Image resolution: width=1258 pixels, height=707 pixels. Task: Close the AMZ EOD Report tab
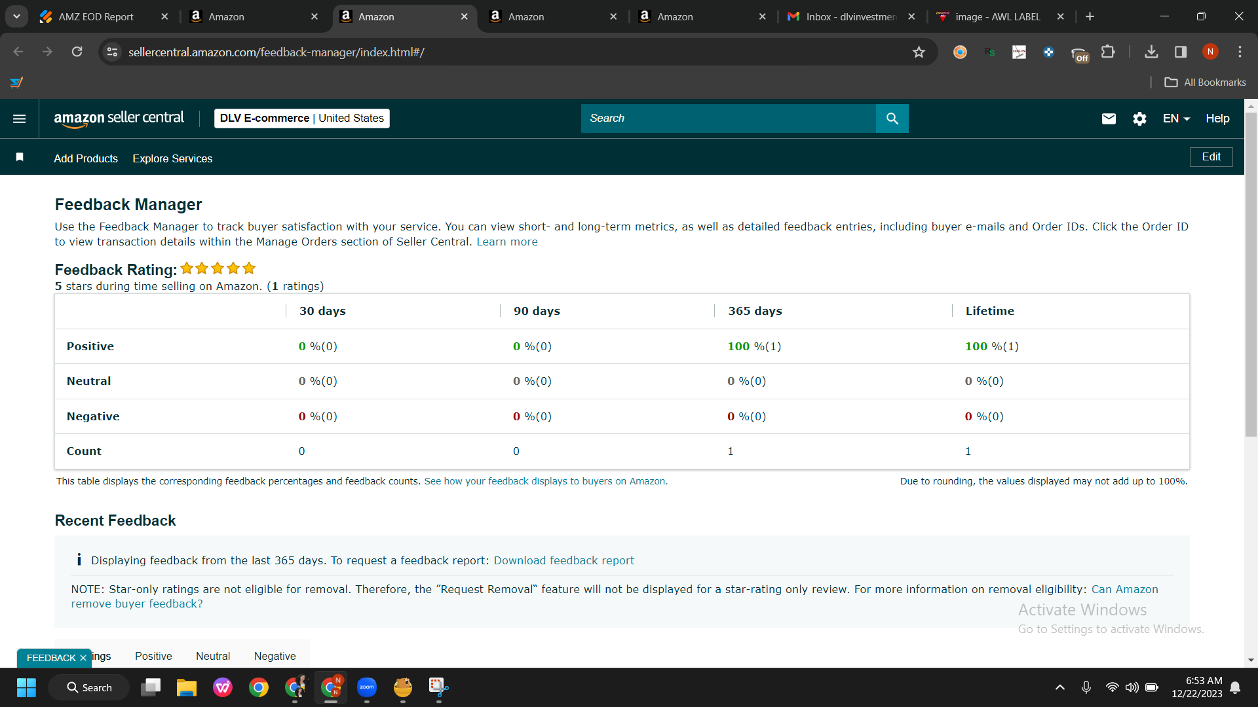point(164,17)
